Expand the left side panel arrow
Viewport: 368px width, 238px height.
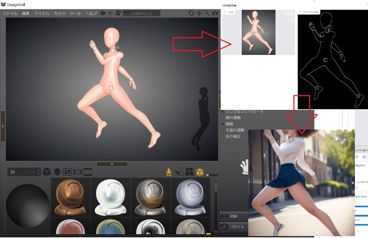tap(3, 126)
